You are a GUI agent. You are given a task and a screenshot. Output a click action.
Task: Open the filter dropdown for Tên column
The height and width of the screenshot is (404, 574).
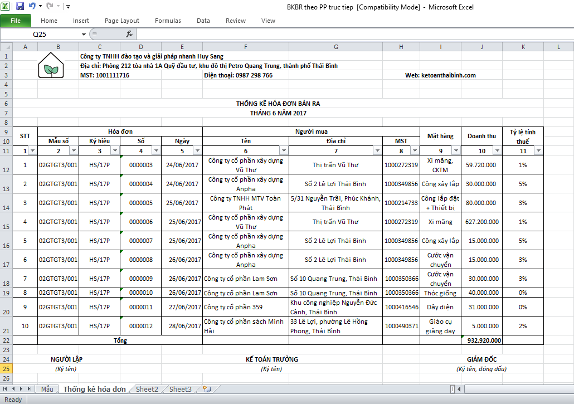[x=284, y=151]
